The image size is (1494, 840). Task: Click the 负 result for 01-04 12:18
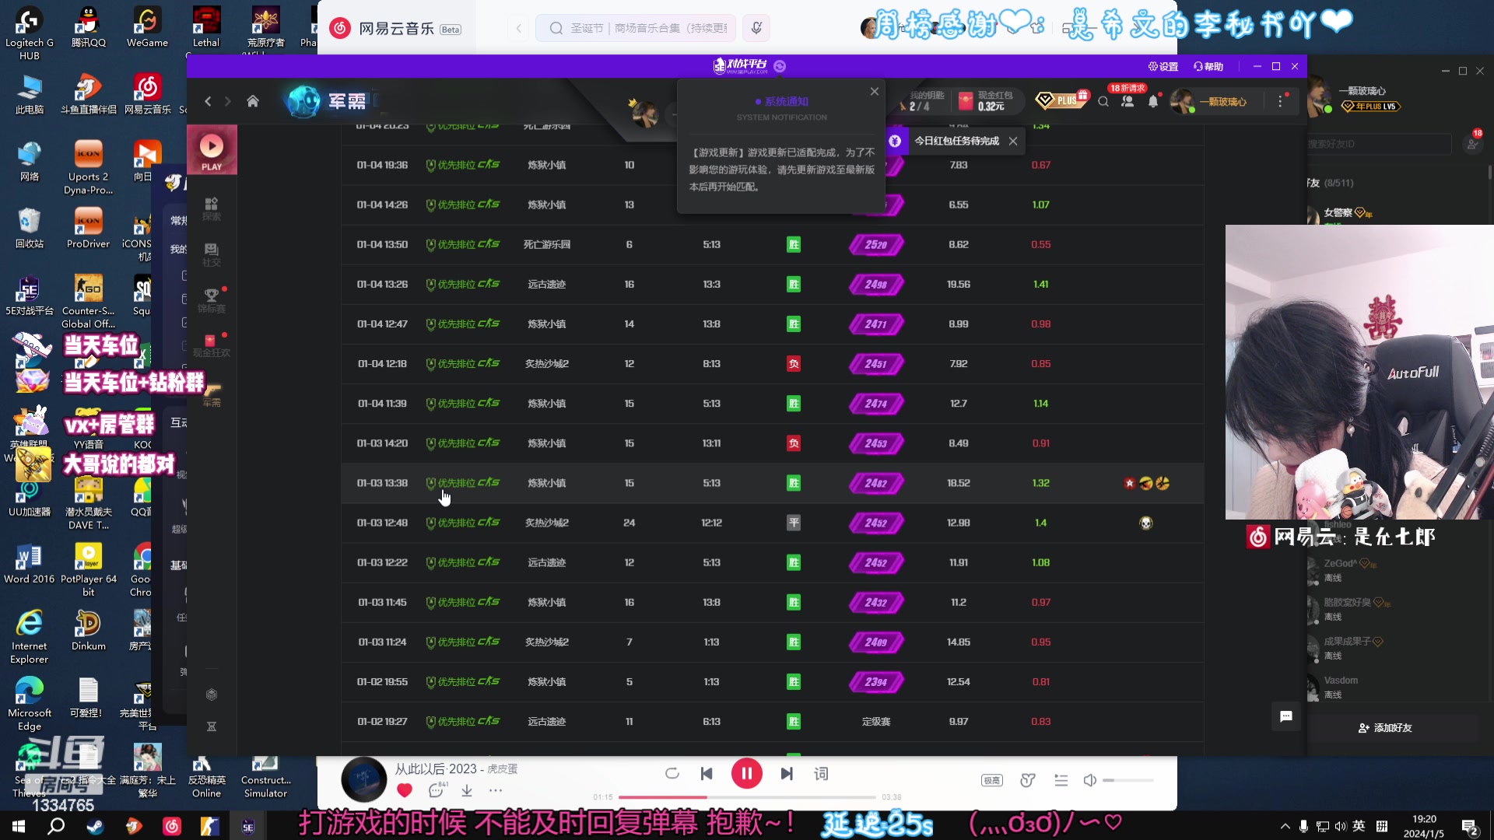click(x=794, y=363)
